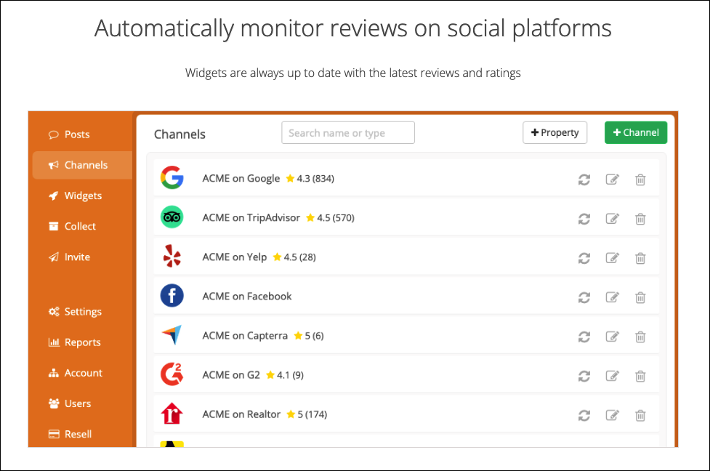Click the search name or type field
This screenshot has width=710, height=471.
pos(347,132)
